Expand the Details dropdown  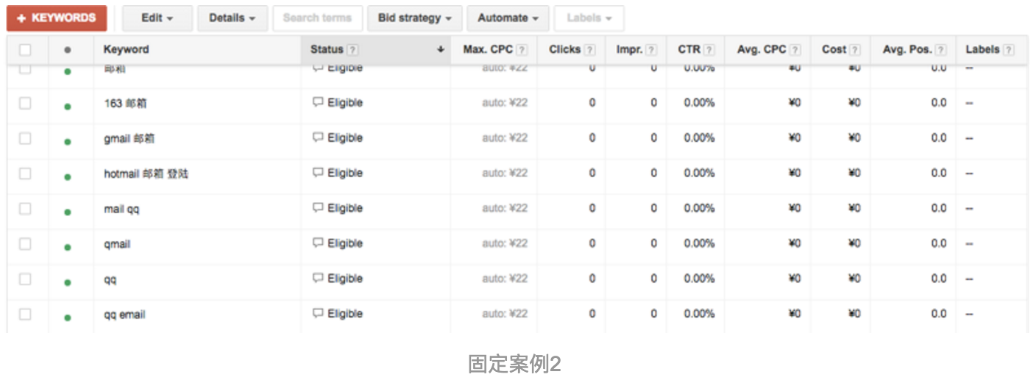[233, 18]
